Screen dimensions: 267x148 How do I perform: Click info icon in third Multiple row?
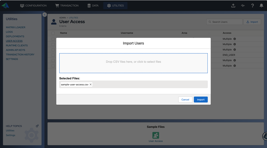[234, 50]
